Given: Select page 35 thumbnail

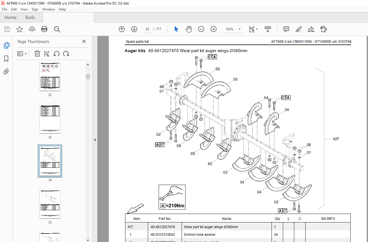Looking at the screenshot, I should 50,203.
